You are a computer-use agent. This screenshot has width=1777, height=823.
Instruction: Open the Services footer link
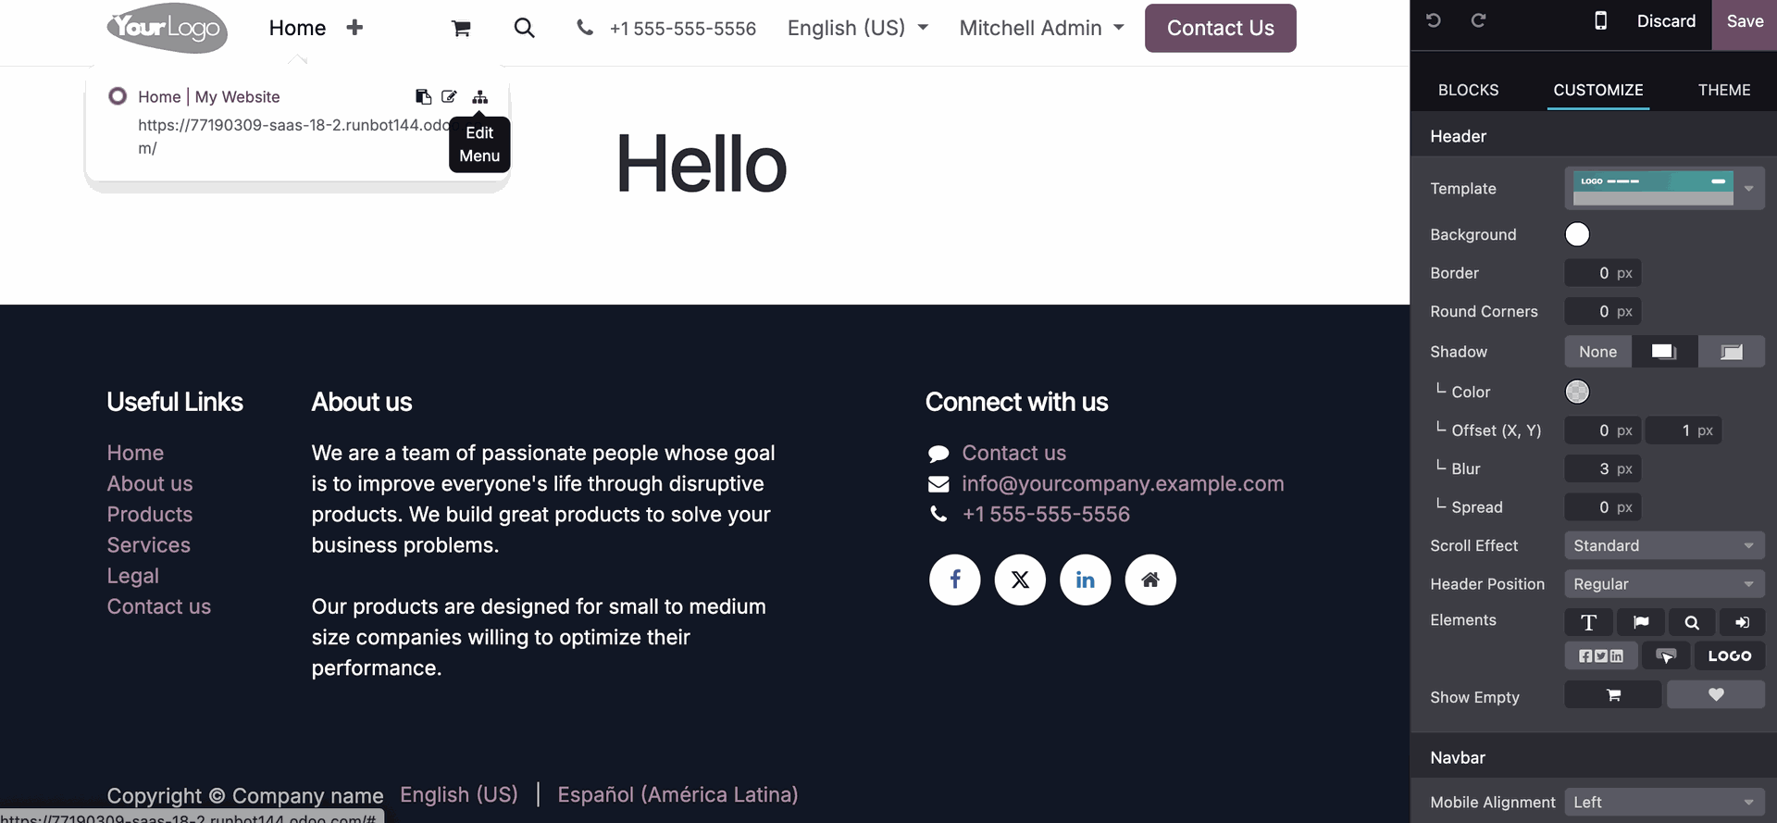tap(149, 545)
